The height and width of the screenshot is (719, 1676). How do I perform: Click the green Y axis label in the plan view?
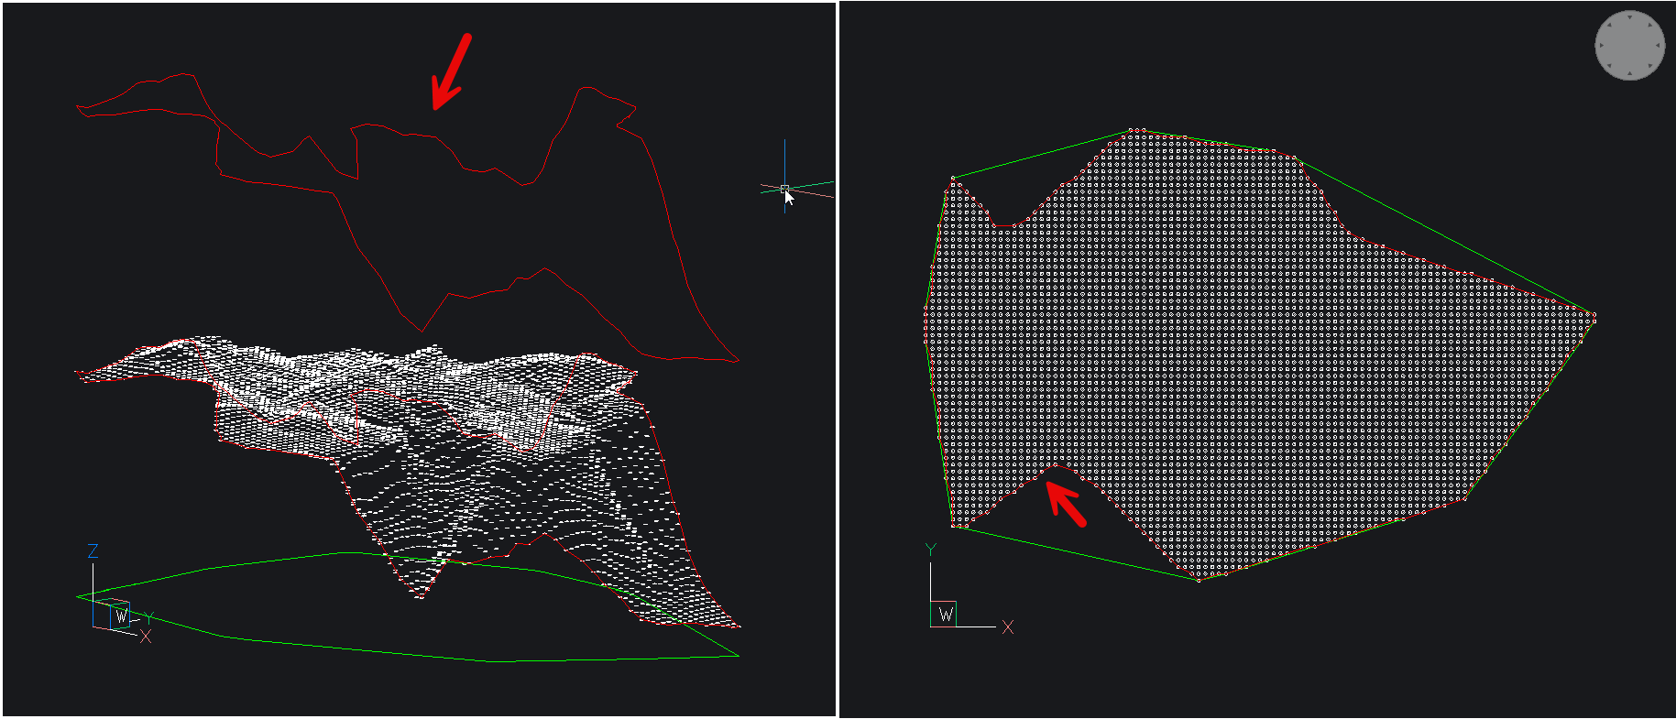coord(931,550)
